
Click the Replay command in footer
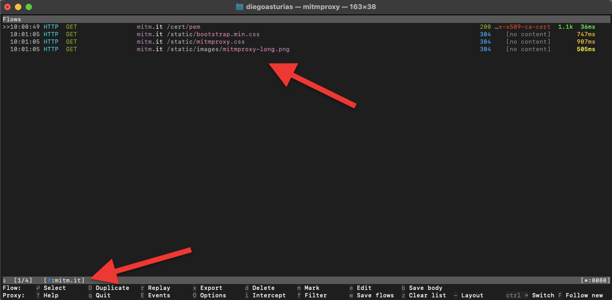pyautogui.click(x=159, y=288)
